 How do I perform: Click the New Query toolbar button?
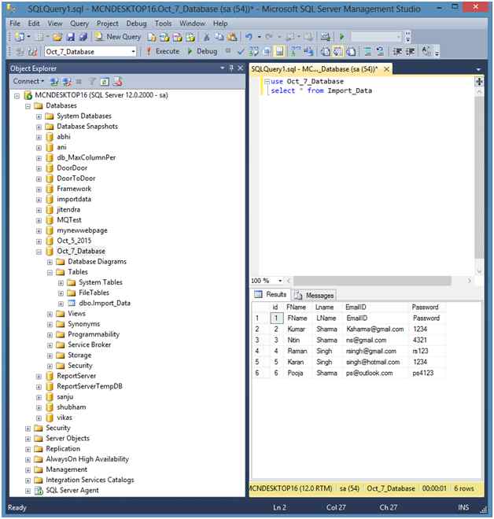click(x=117, y=37)
